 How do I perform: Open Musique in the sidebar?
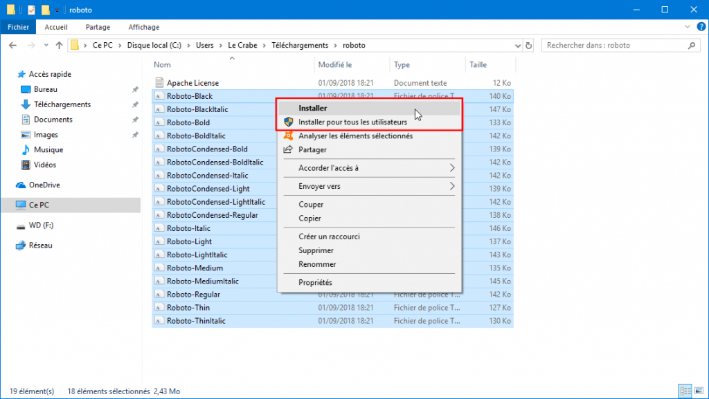(x=48, y=150)
